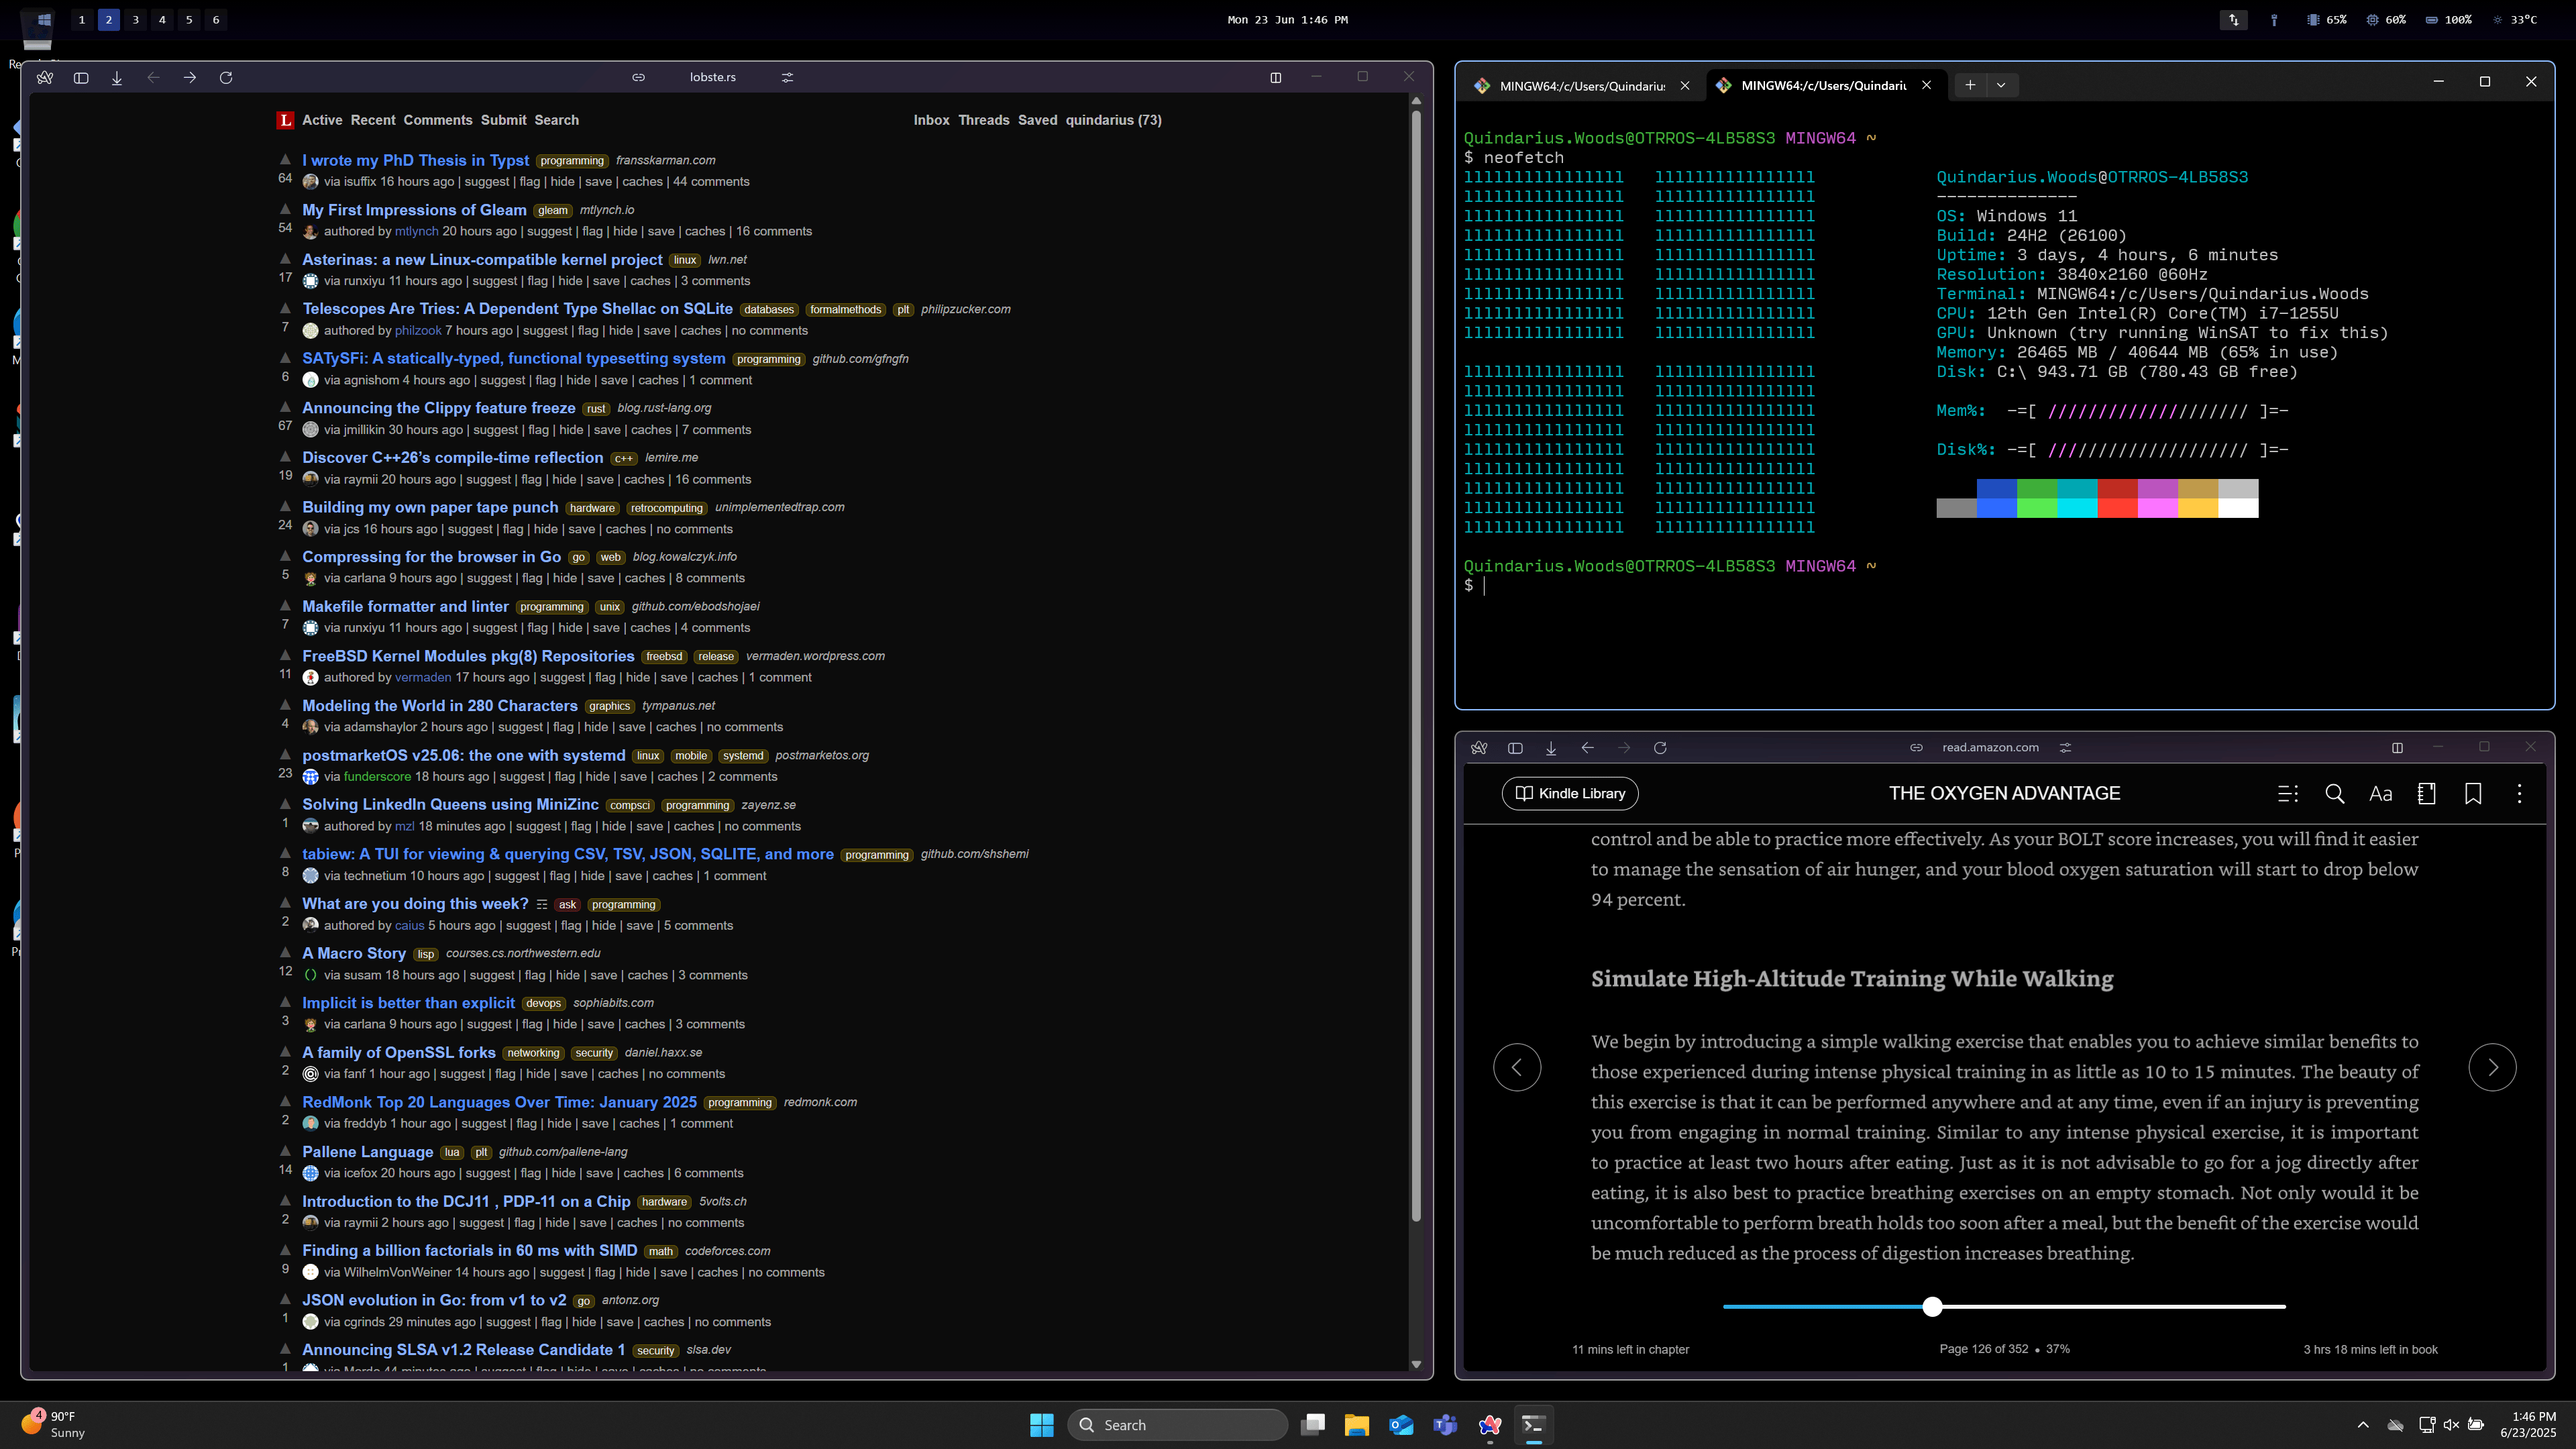The image size is (2576, 1449).
Task: Go to next Kindle page arrow
Action: point(2492,1067)
